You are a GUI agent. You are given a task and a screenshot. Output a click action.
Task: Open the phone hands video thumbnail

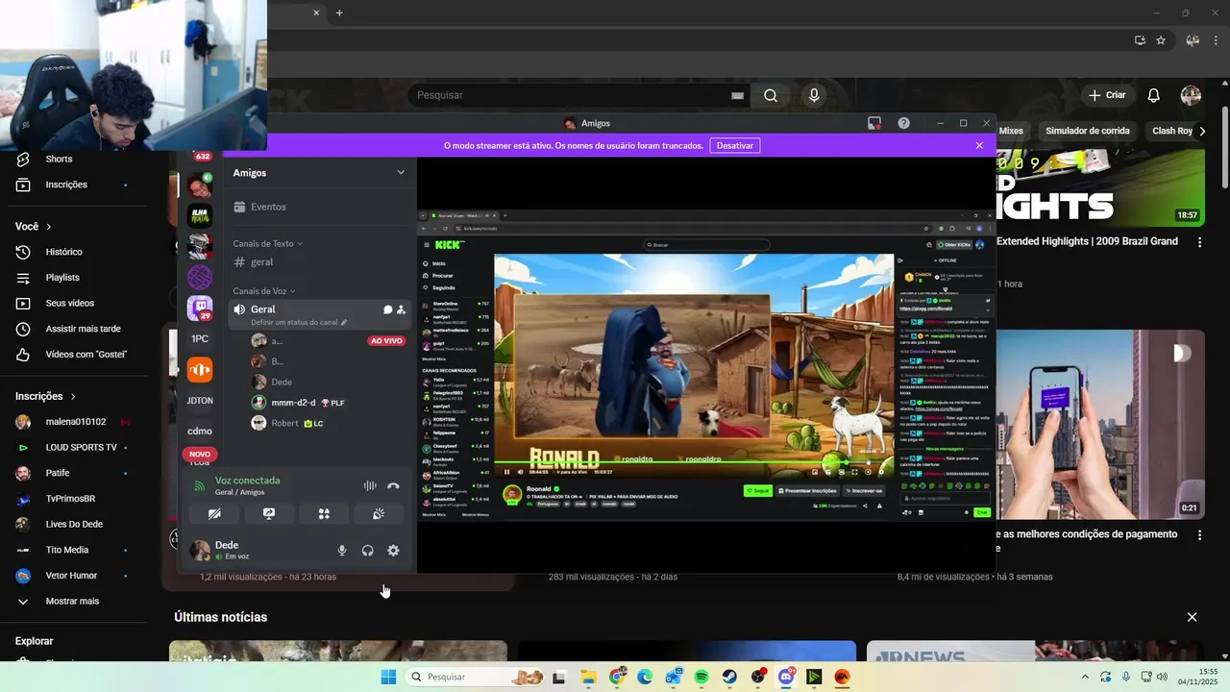point(1100,425)
